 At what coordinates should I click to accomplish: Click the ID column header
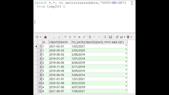(x=45, y=42)
